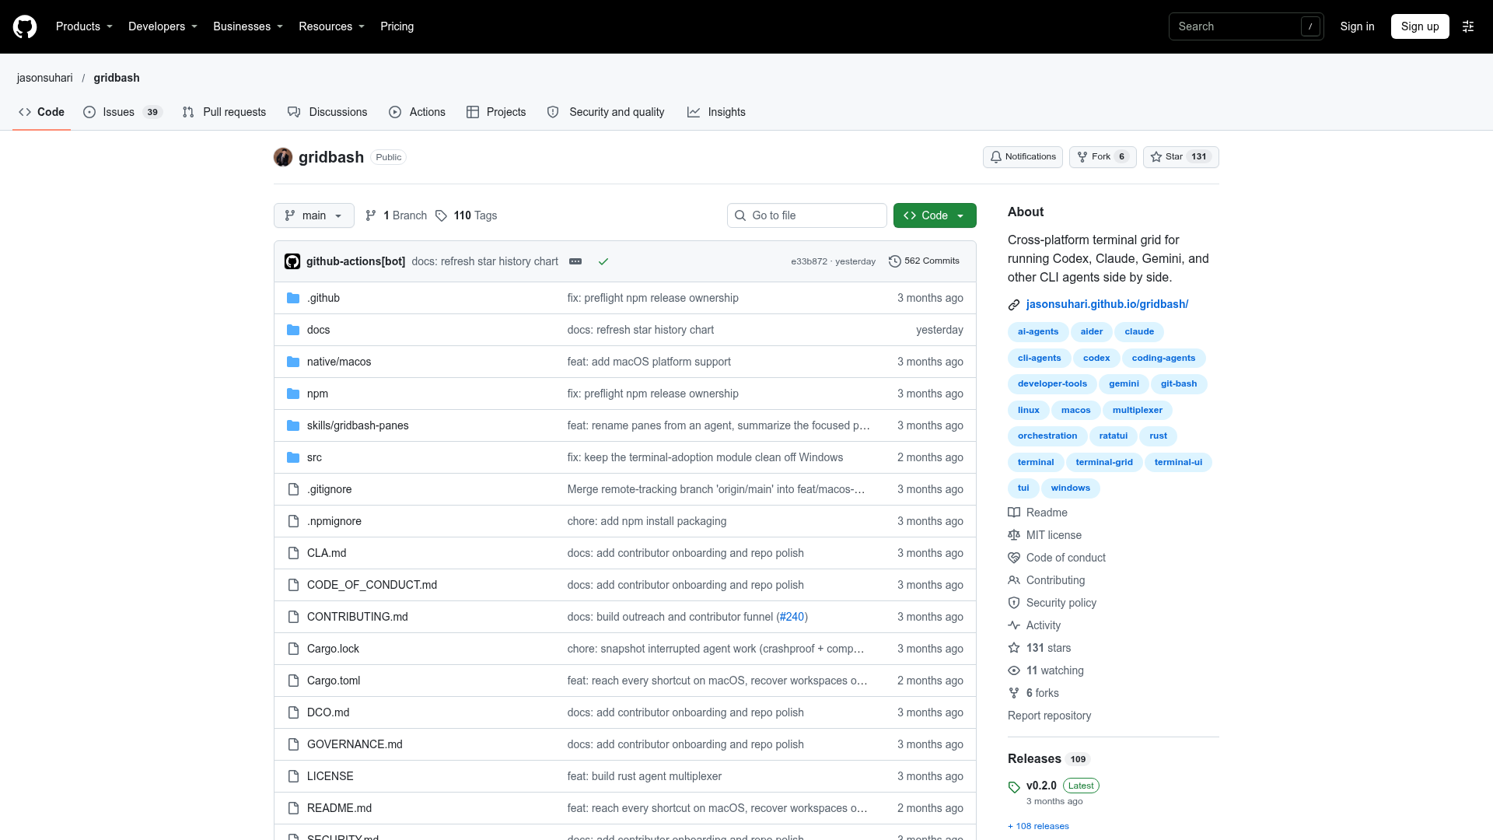Open the 562 Commits history
Screen dimensions: 1493x840
click(924, 261)
